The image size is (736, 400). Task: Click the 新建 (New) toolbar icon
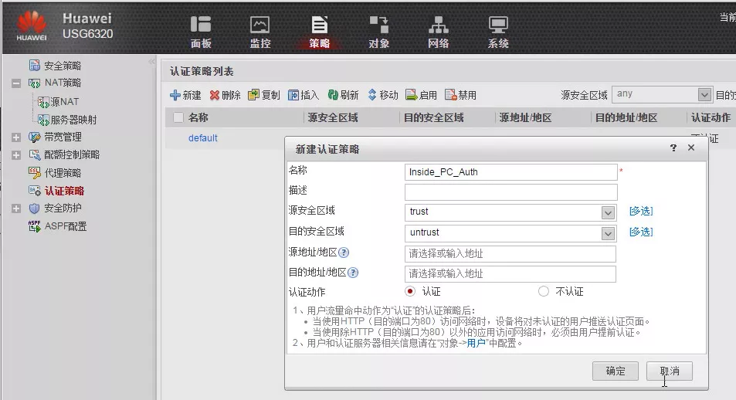coord(175,95)
